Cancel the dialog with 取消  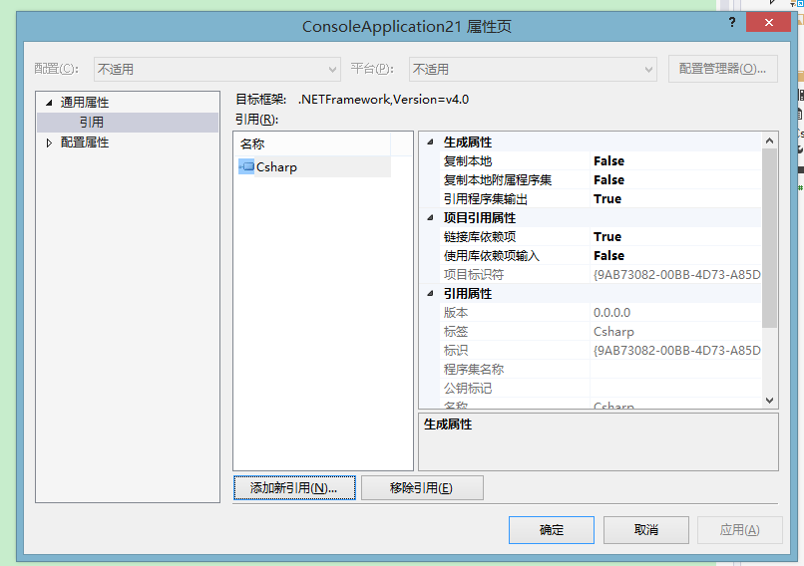[645, 530]
